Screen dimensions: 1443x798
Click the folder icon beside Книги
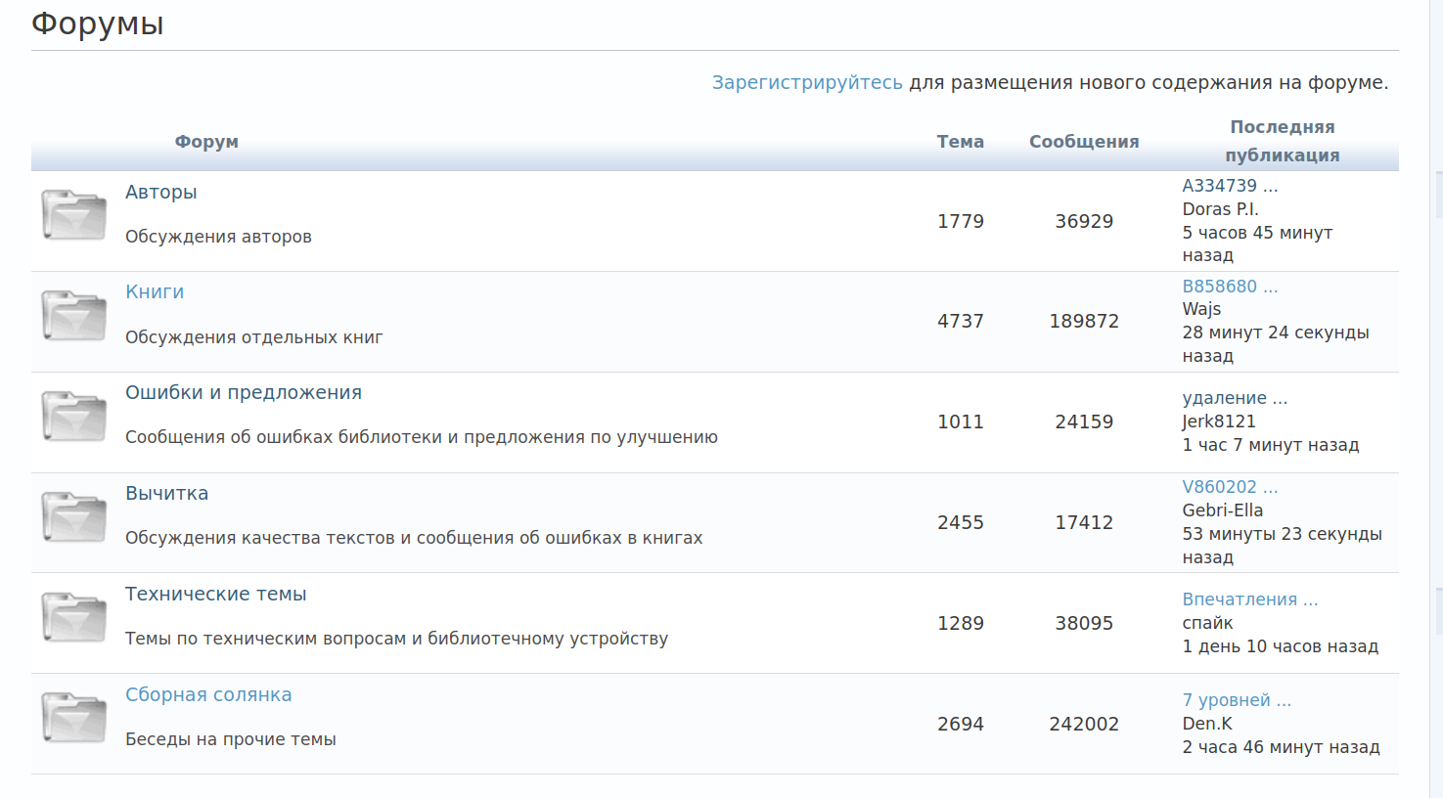pyautogui.click(x=73, y=316)
